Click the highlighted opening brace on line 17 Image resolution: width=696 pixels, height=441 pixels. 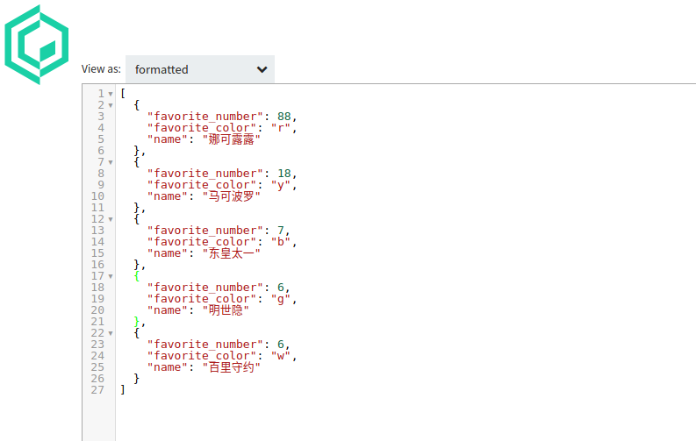click(x=137, y=276)
